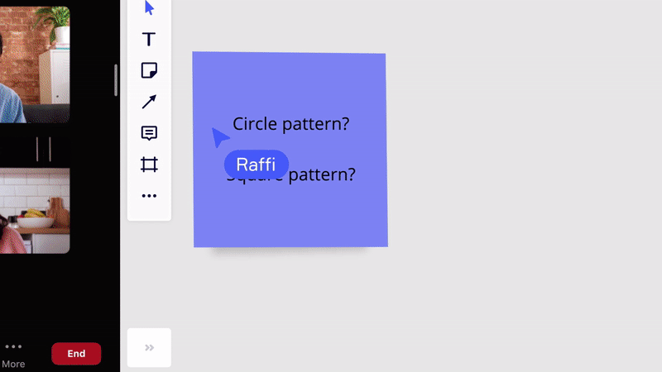This screenshot has width=662, height=372.
Task: Click the video panel scrollbar handle
Action: pos(115,80)
